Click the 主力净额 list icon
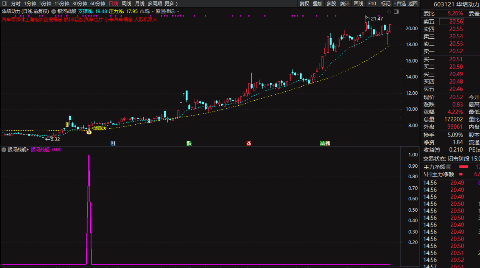Viewport: 480px width, 268px height. tap(449, 167)
